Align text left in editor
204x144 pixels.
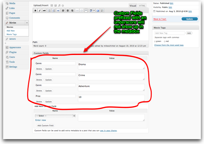(63, 10)
